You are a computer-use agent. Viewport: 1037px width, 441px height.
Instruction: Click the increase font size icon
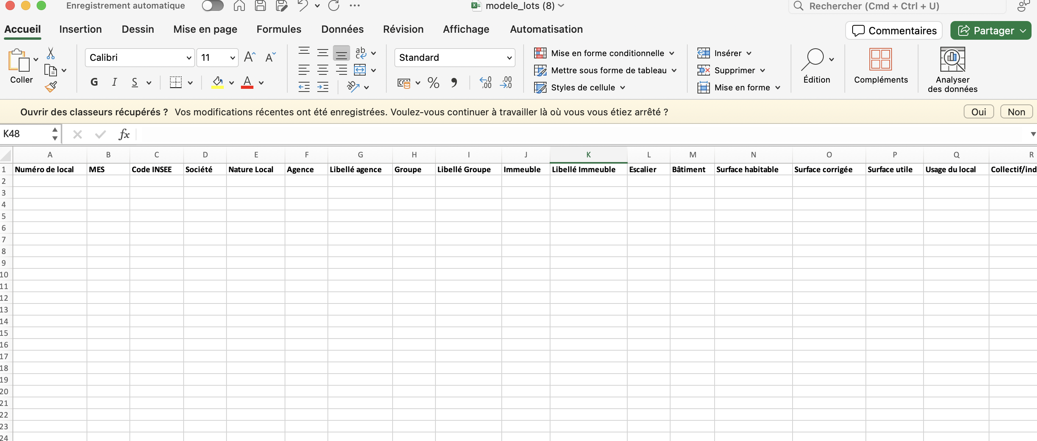[250, 57]
